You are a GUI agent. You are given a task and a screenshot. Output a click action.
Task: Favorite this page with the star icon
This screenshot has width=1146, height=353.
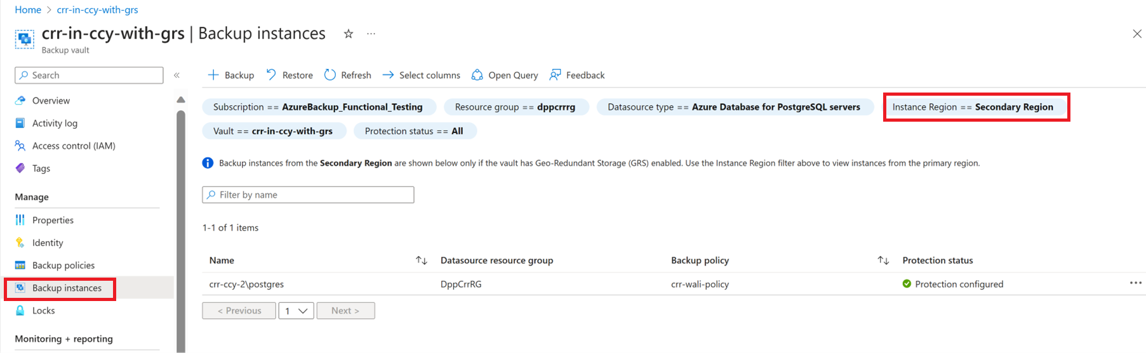348,34
